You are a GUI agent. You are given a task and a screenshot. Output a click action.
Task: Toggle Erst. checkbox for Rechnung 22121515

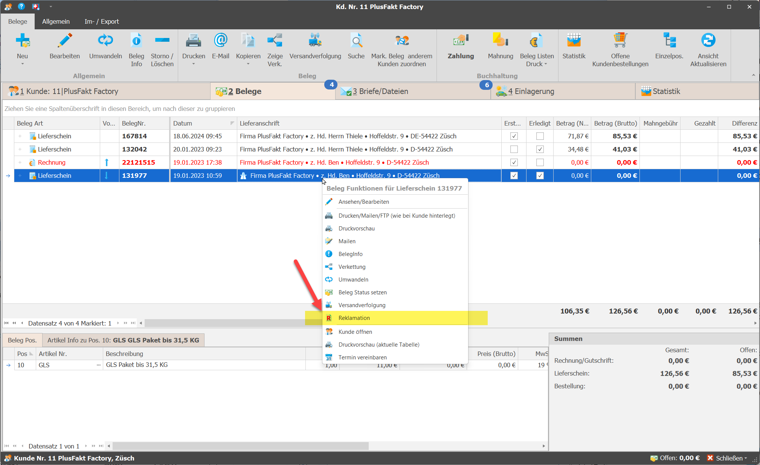[x=514, y=162]
